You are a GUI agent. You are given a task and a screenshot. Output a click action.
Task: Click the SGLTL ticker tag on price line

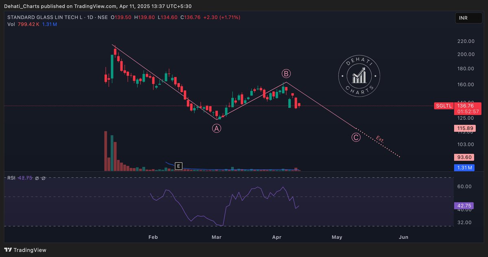(x=443, y=106)
